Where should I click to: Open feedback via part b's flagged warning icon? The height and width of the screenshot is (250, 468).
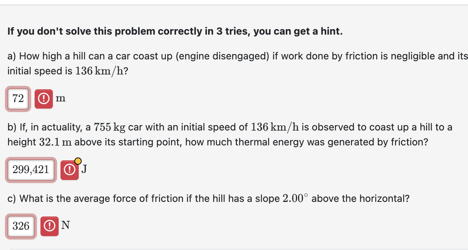[69, 169]
